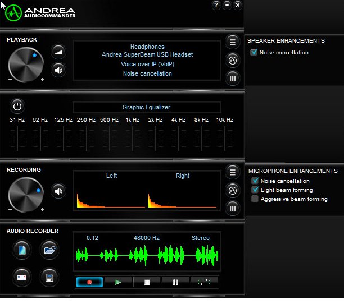Open the Playback device list menu icon
This screenshot has width=344, height=304.
[233, 42]
